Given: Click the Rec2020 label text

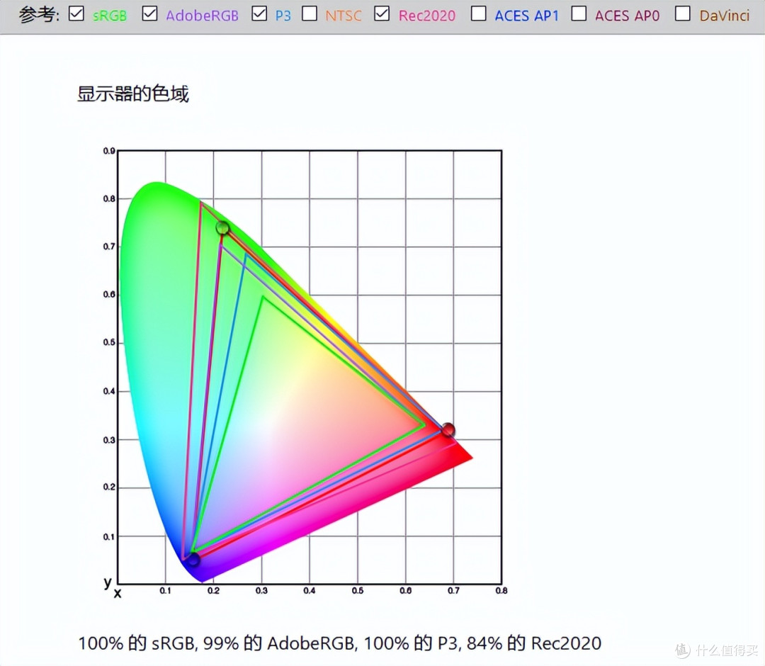Looking at the screenshot, I should pyautogui.click(x=427, y=16).
